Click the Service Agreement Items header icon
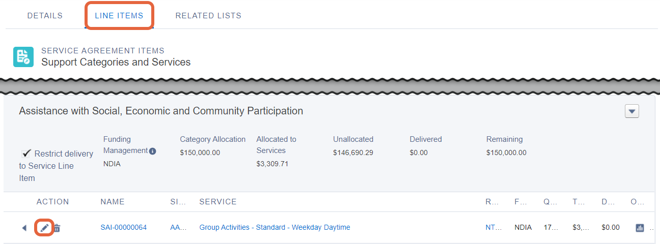 pyautogui.click(x=23, y=56)
